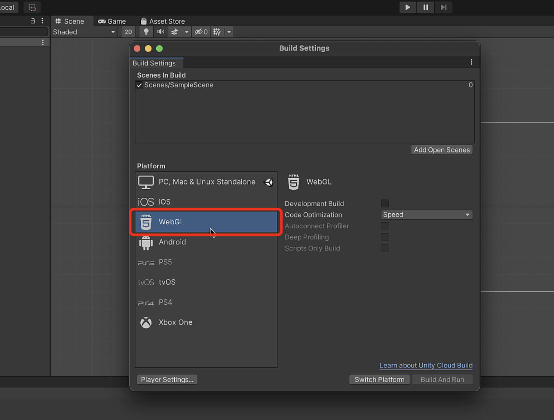Toggle scene lighting with the lightbulb icon
The width and height of the screenshot is (554, 420).
click(146, 32)
